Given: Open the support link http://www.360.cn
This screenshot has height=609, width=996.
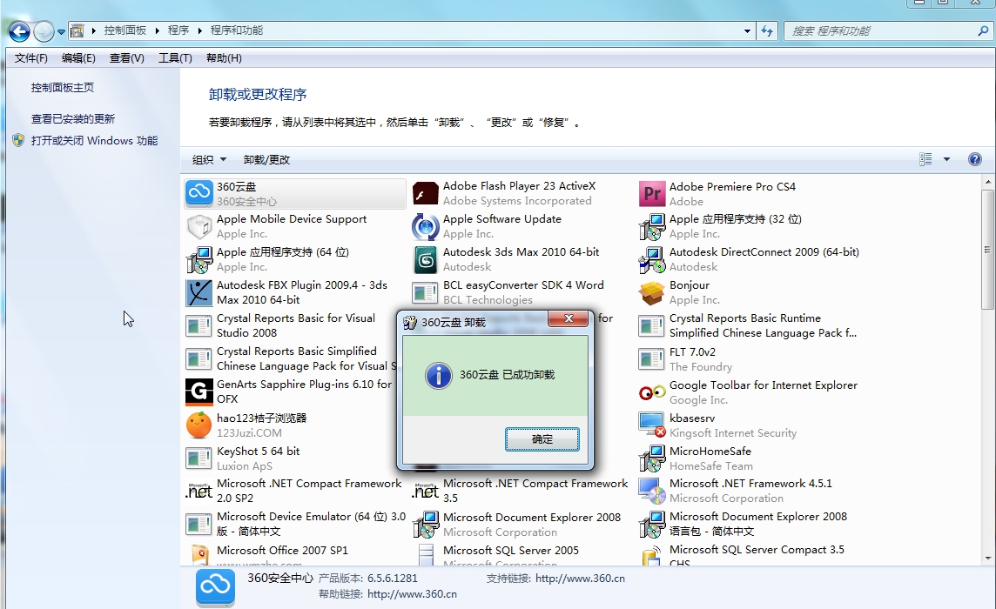Looking at the screenshot, I should [x=580, y=579].
